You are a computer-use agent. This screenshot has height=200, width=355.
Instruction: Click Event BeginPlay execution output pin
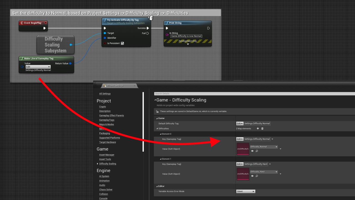(x=44, y=28)
